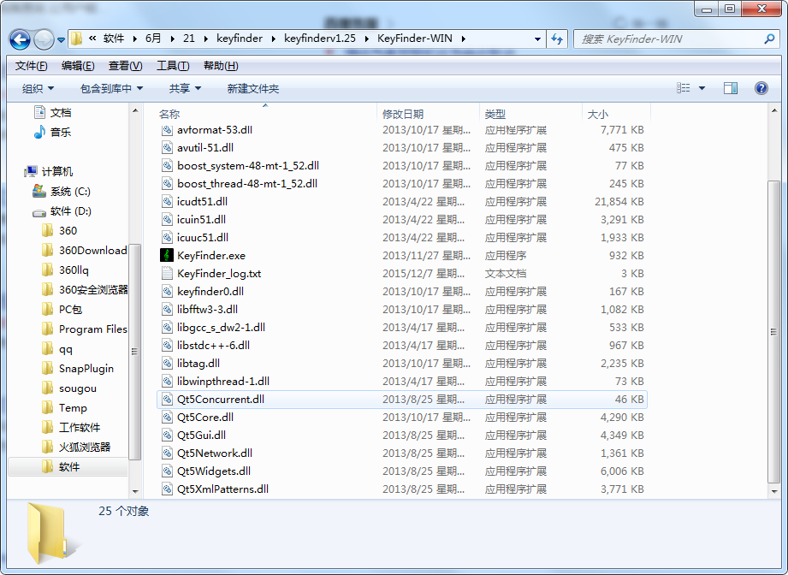Expand the breadcrumb arrow after 6月
This screenshot has height=575, width=788.
pos(172,39)
